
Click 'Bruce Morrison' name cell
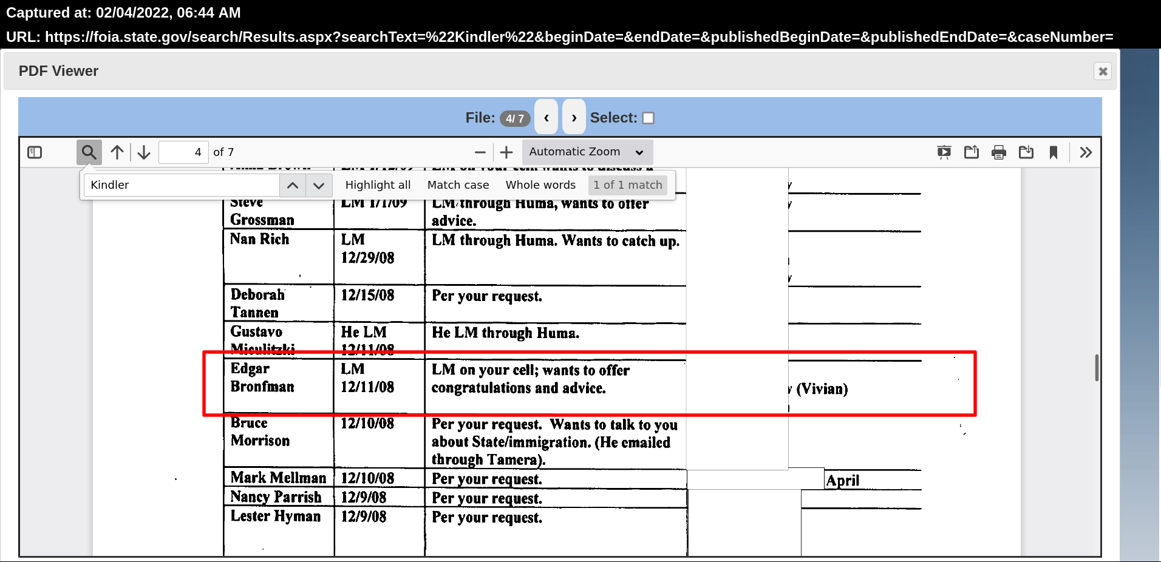coord(279,441)
